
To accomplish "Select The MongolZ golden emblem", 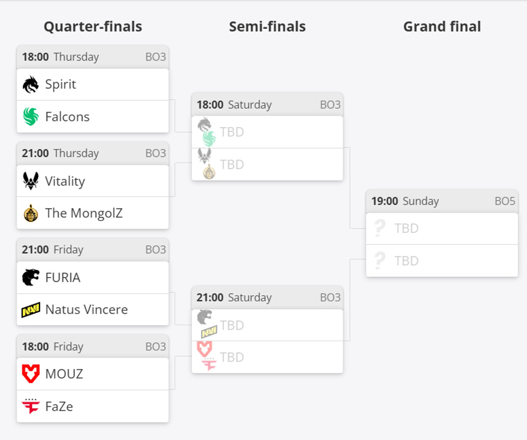I will (x=31, y=213).
